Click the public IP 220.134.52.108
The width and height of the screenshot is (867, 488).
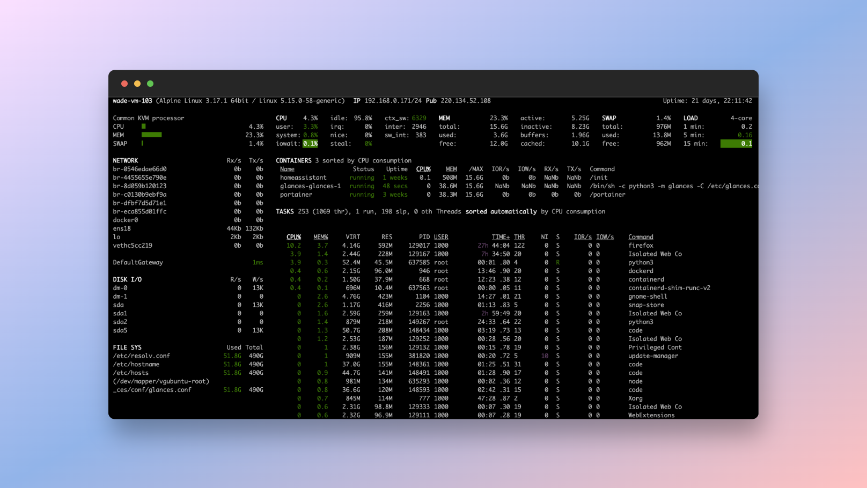[466, 101]
